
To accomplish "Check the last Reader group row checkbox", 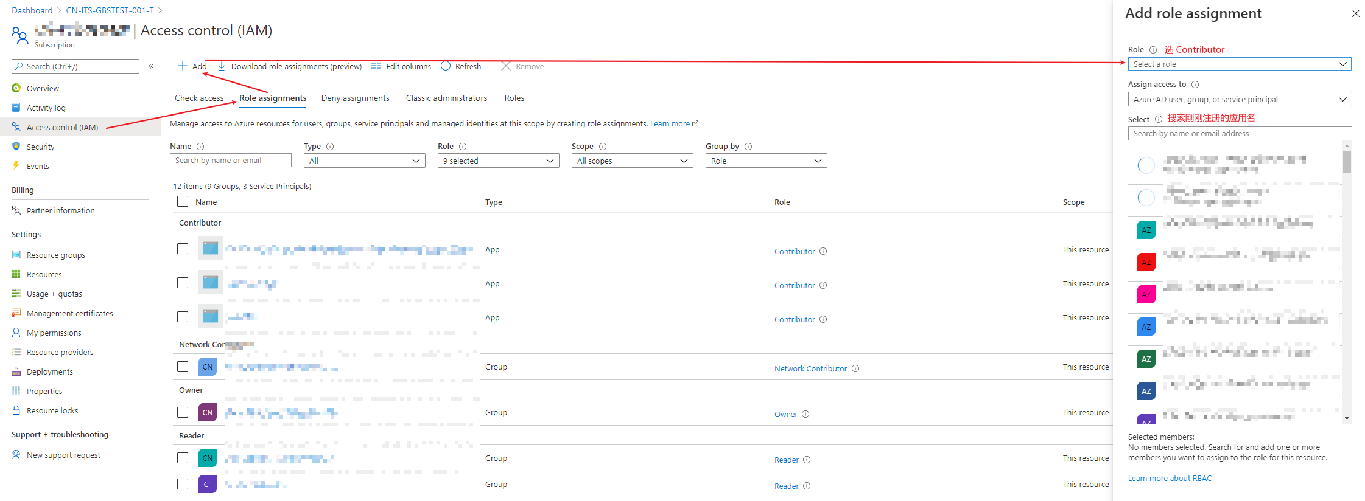I will pos(183,484).
